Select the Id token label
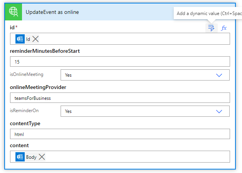The image size is (242, 173). coord(28,39)
